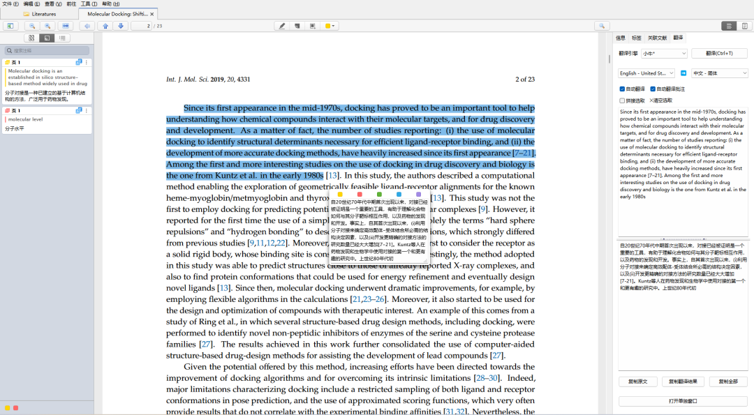754x415 pixels.
Task: Open target language 中文-简体 dropdown
Action: click(719, 73)
